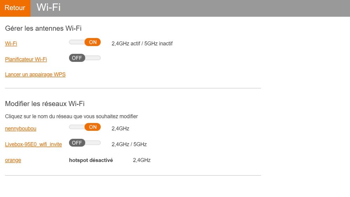This screenshot has height=197, width=350.
Task: Click the "Cliquez sur le nom du réseau" instruction text
Action: (x=71, y=116)
